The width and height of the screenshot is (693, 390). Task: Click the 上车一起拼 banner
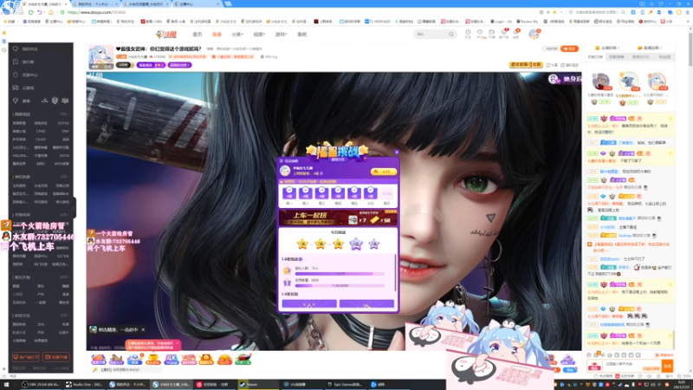coord(338,218)
